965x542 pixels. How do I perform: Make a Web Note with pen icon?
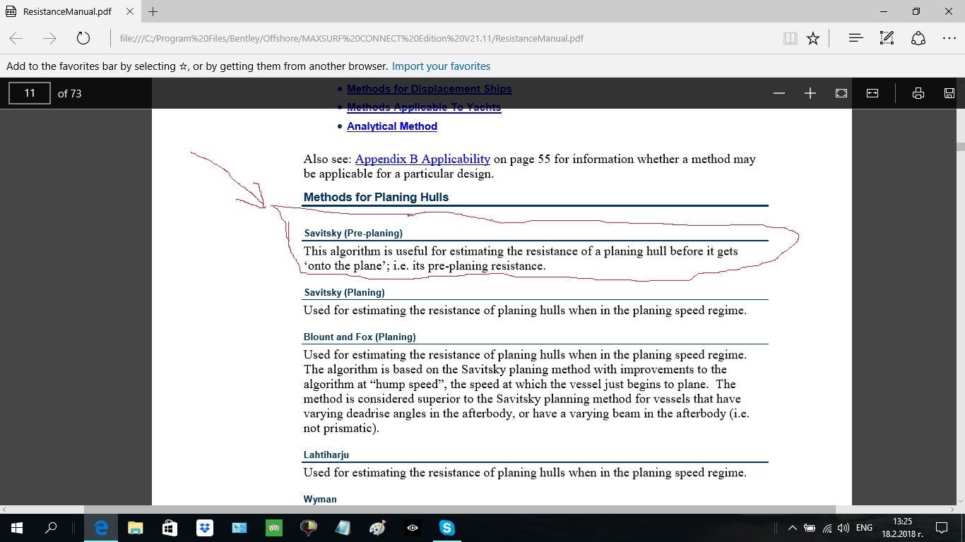887,38
